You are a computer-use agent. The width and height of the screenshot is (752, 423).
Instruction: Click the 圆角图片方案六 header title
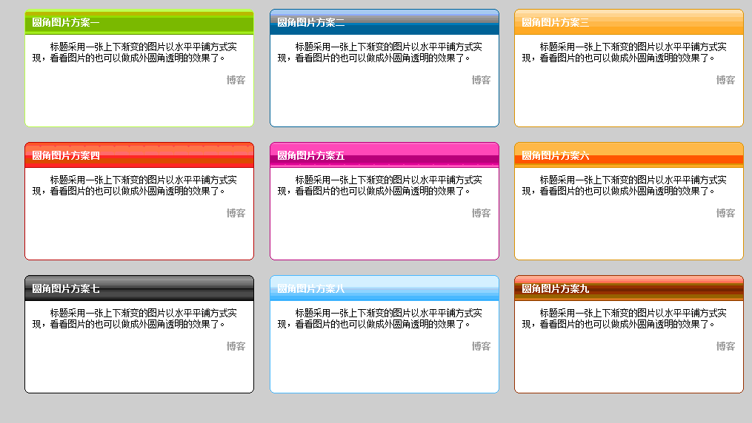(555, 155)
